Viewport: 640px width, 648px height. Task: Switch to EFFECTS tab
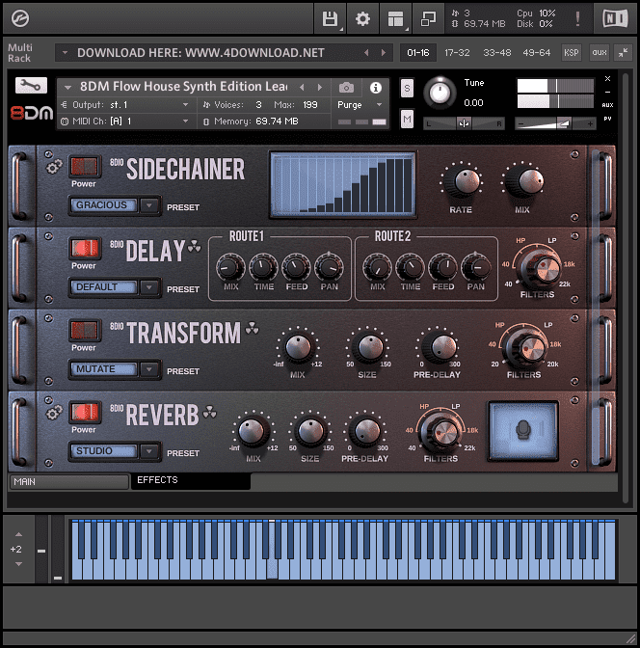pos(191,480)
